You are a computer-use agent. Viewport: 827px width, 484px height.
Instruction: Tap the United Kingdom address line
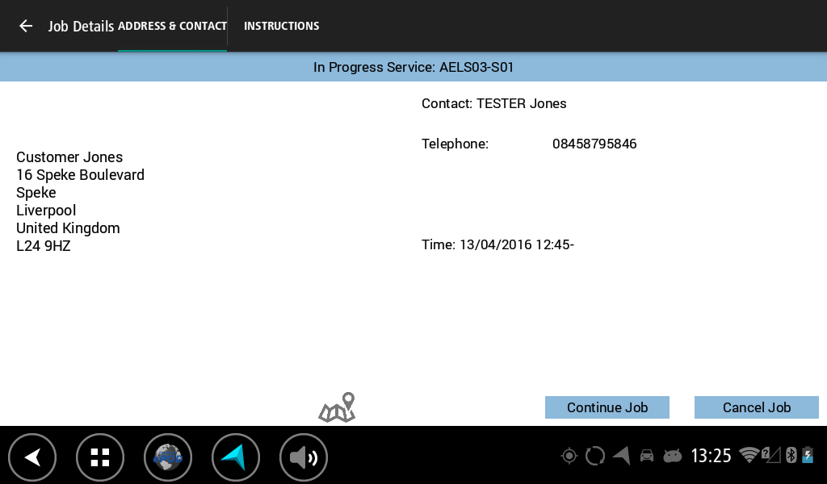click(x=68, y=228)
